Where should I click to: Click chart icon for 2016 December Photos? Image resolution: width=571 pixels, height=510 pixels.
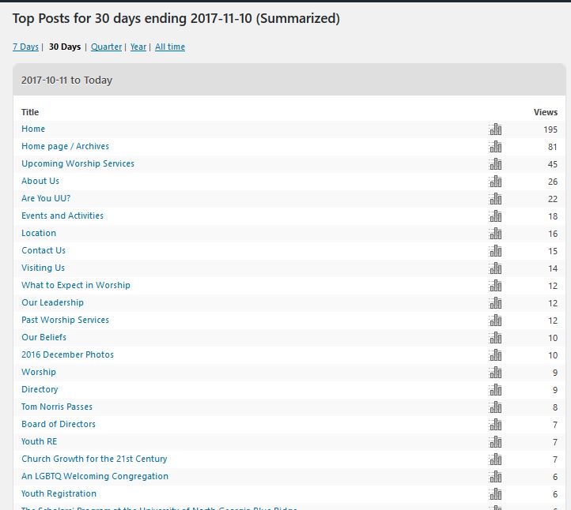click(x=495, y=355)
